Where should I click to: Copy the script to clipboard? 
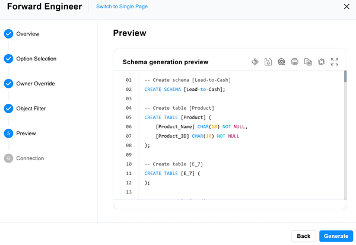click(308, 62)
